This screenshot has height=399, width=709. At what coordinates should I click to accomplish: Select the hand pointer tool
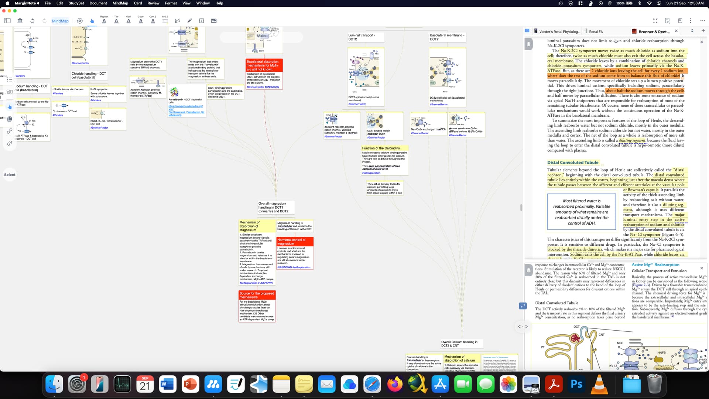[x=92, y=21]
